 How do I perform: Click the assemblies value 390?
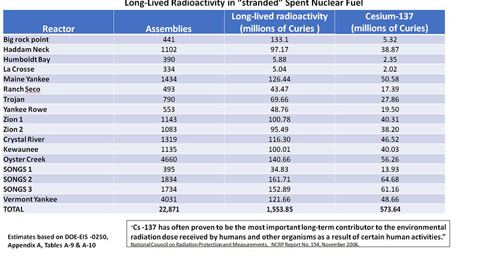point(169,59)
